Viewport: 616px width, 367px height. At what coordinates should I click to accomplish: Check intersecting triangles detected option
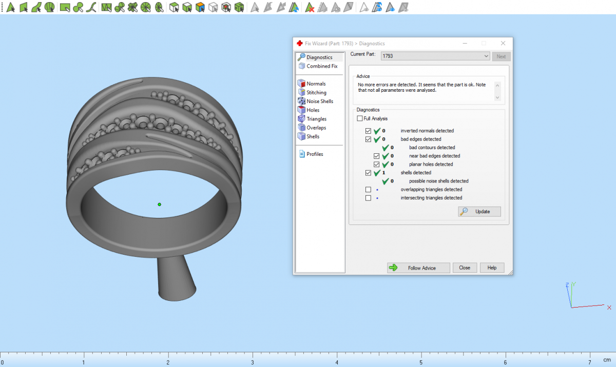pos(368,198)
